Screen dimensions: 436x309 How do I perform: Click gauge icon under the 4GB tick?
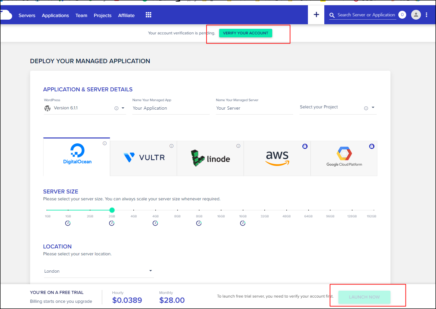155,223
